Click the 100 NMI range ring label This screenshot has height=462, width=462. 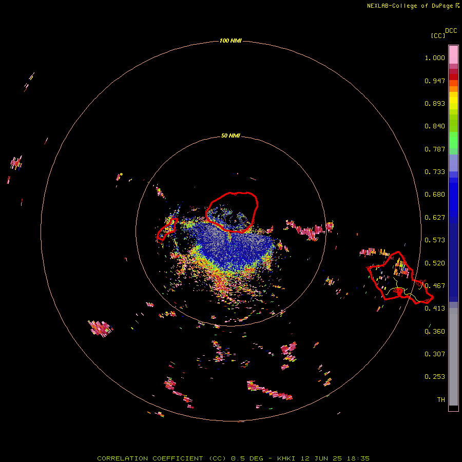coord(230,41)
